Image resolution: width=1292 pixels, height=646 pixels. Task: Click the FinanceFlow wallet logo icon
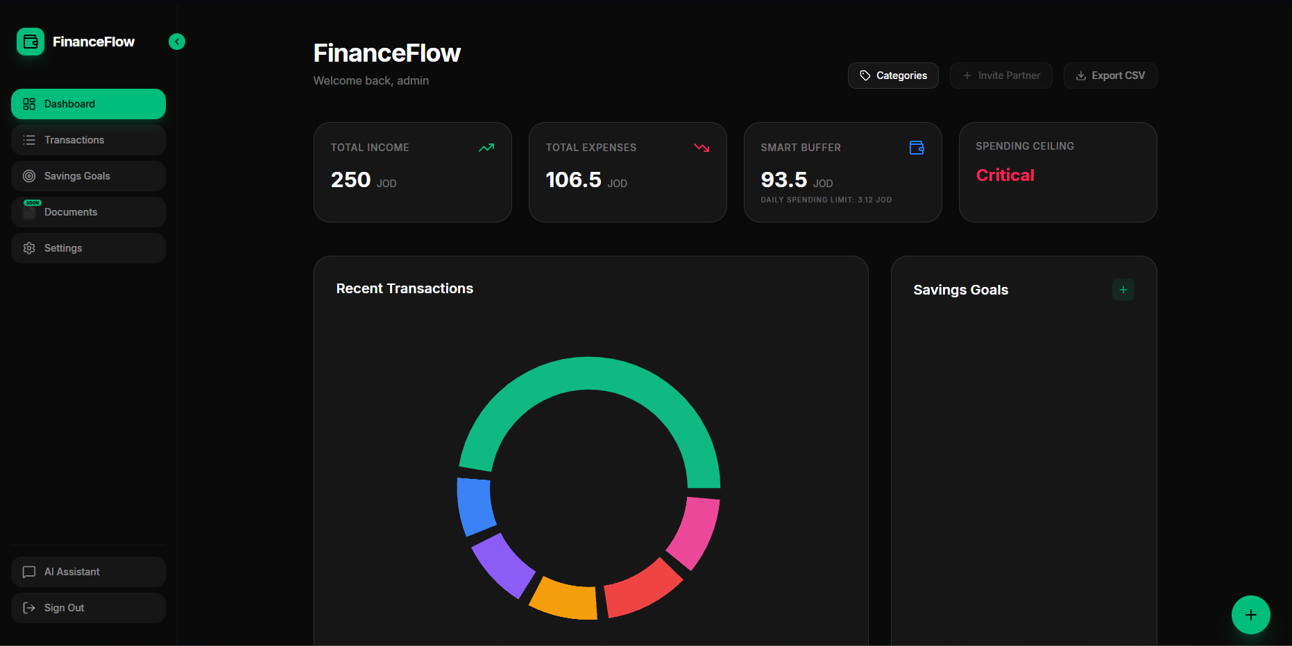[x=30, y=42]
